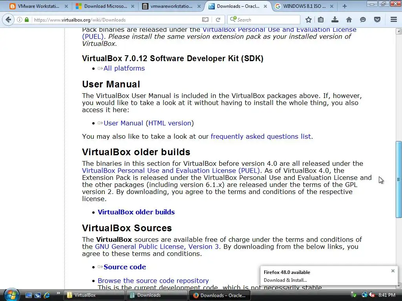402x301 pixels.
Task: Open a new tab with plus button
Action: 345,6
